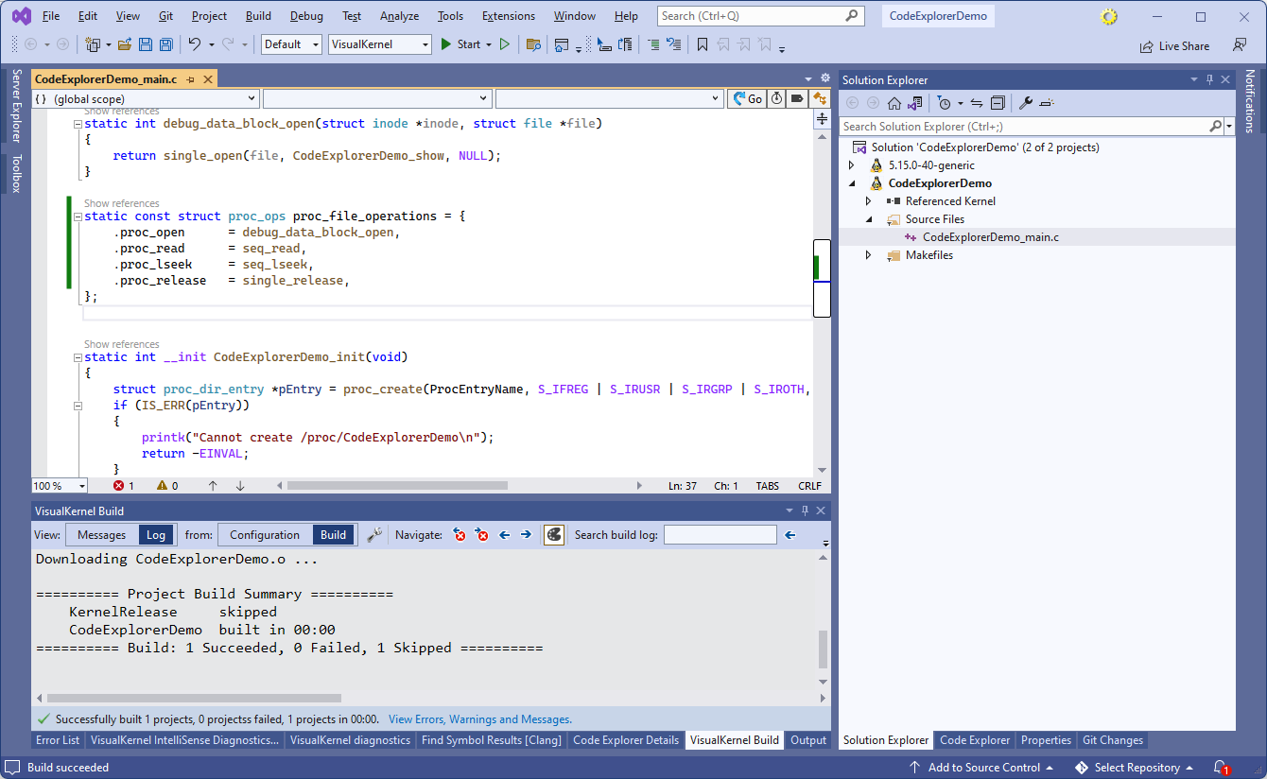Open the Build menu
1267x779 pixels.
point(258,16)
